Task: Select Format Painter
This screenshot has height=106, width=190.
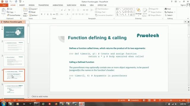Action: point(14,15)
